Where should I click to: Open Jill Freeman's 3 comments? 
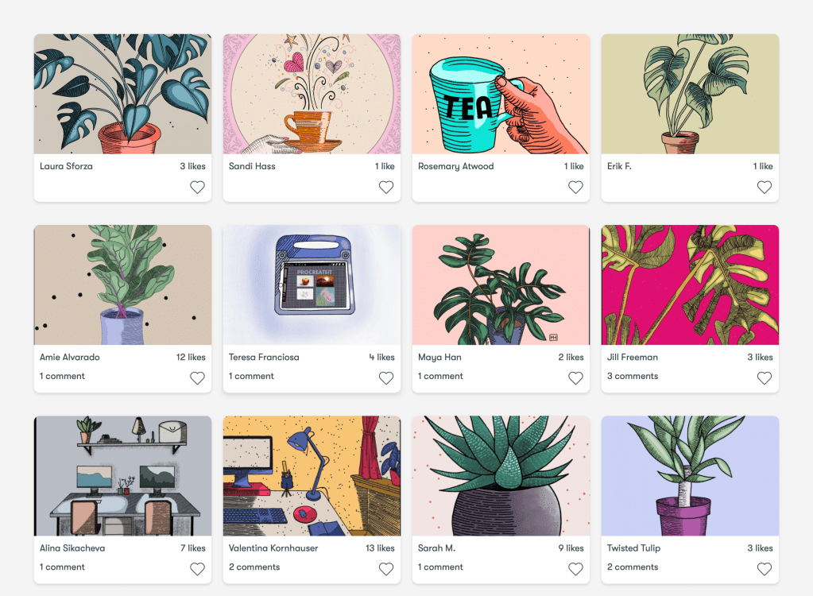tap(633, 376)
